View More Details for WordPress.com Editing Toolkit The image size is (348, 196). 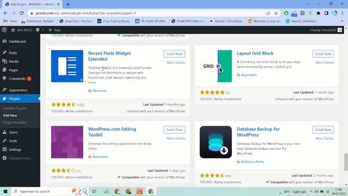176,138
